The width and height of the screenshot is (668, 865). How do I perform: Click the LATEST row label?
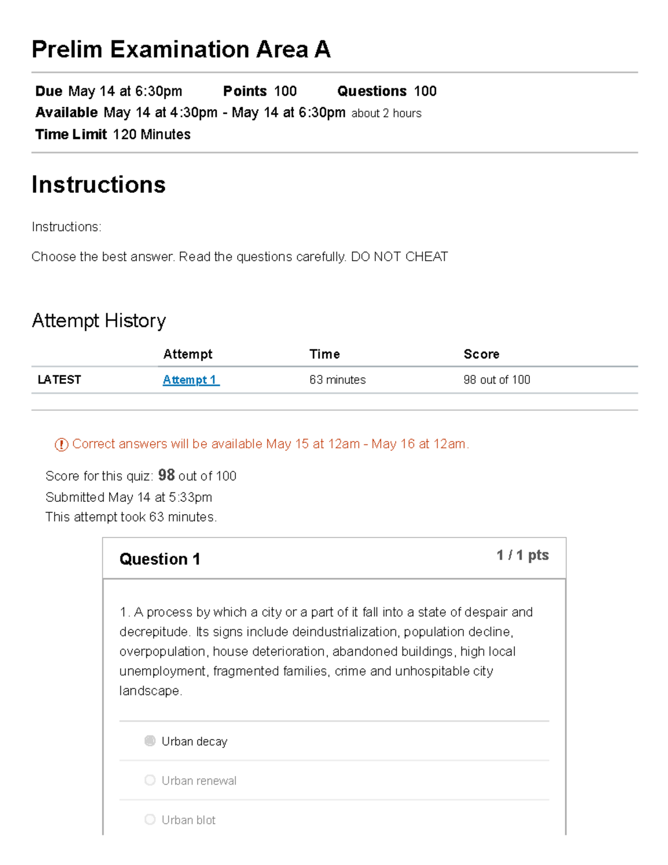pos(59,380)
